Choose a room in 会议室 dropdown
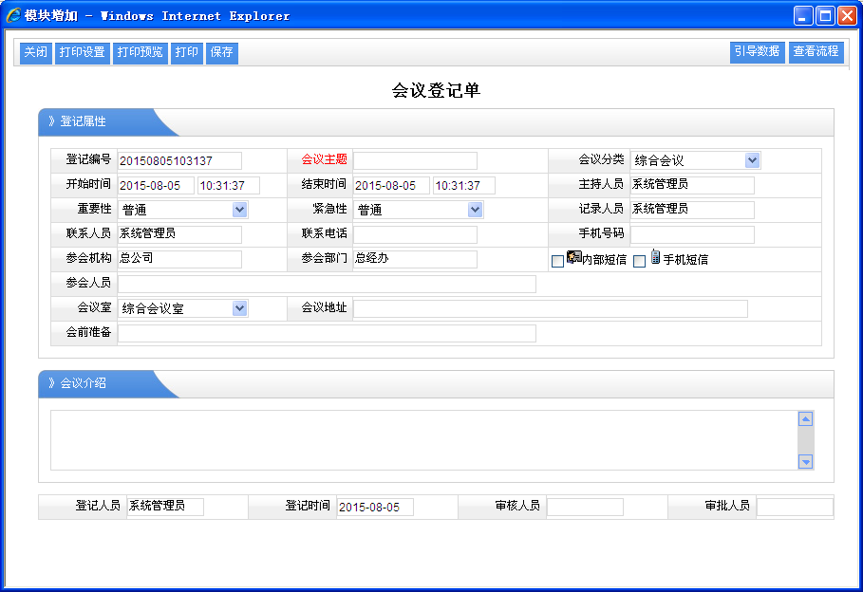Viewport: 863px width, 592px height. tap(239, 308)
